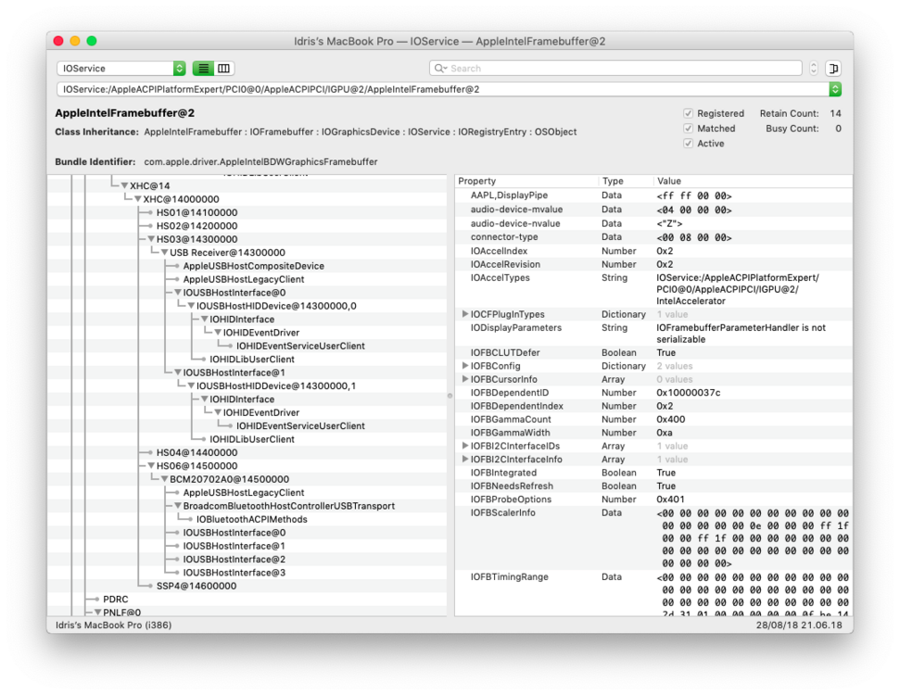Toggle the Registered checkbox
Viewport: 900px width, 695px height.
click(688, 114)
